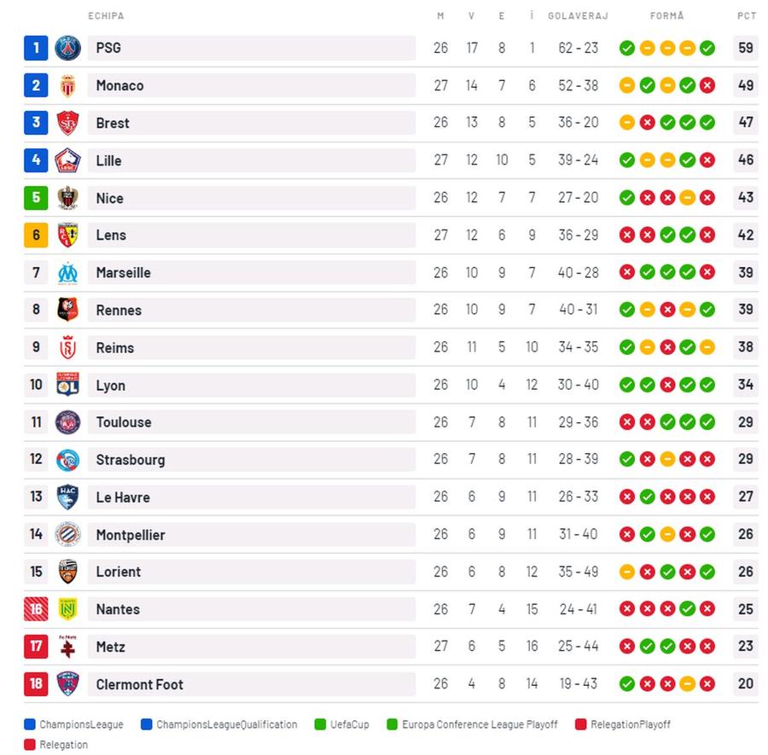
Task: Click Lorient's first yellow draw form icon
Action: click(x=627, y=572)
